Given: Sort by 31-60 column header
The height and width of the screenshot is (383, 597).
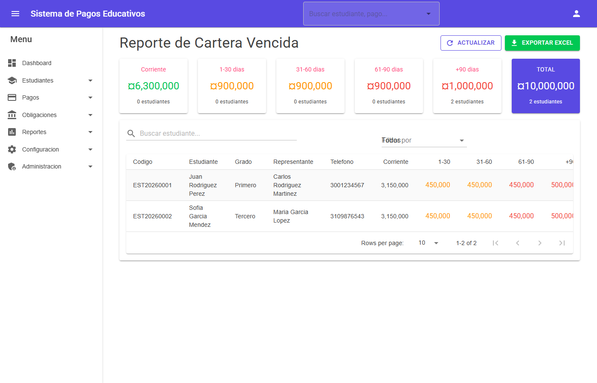Looking at the screenshot, I should click(484, 162).
